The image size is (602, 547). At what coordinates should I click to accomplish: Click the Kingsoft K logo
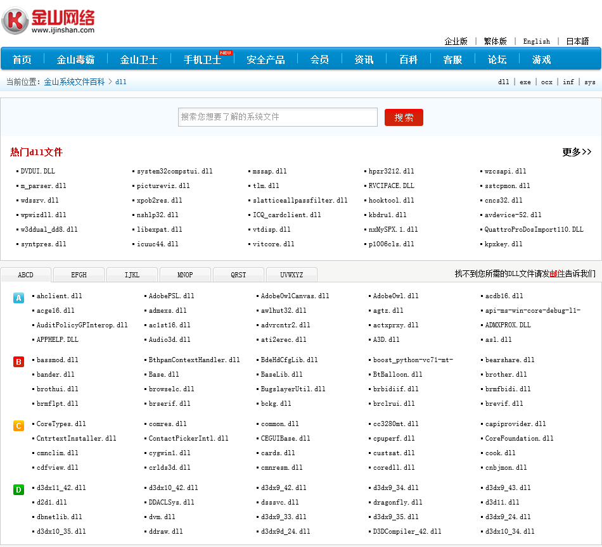[15, 21]
